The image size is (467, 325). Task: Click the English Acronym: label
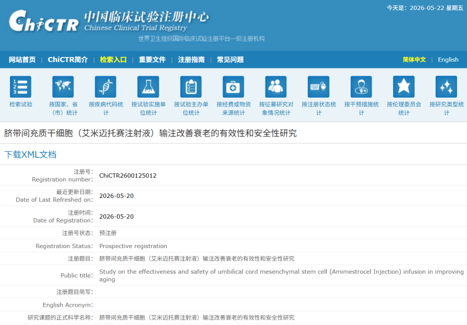[x=67, y=305]
